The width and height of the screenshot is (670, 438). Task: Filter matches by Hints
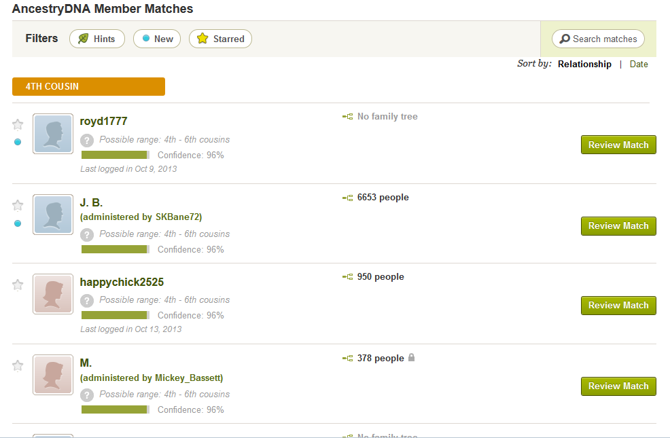tap(97, 39)
